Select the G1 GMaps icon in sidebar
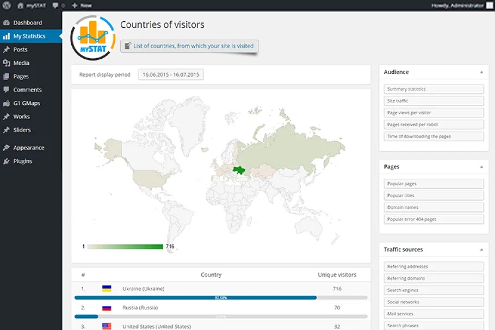 pyautogui.click(x=7, y=103)
